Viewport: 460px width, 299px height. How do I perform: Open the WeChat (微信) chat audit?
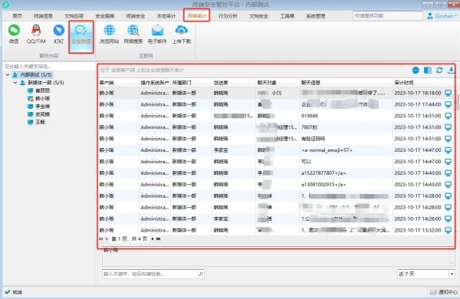tap(14, 34)
